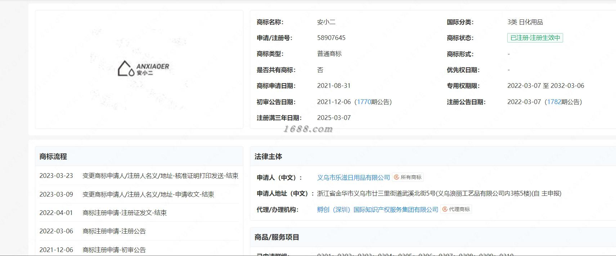Image resolution: width=616 pixels, height=256 pixels.
Task: Select registration number 58907645
Action: 331,38
